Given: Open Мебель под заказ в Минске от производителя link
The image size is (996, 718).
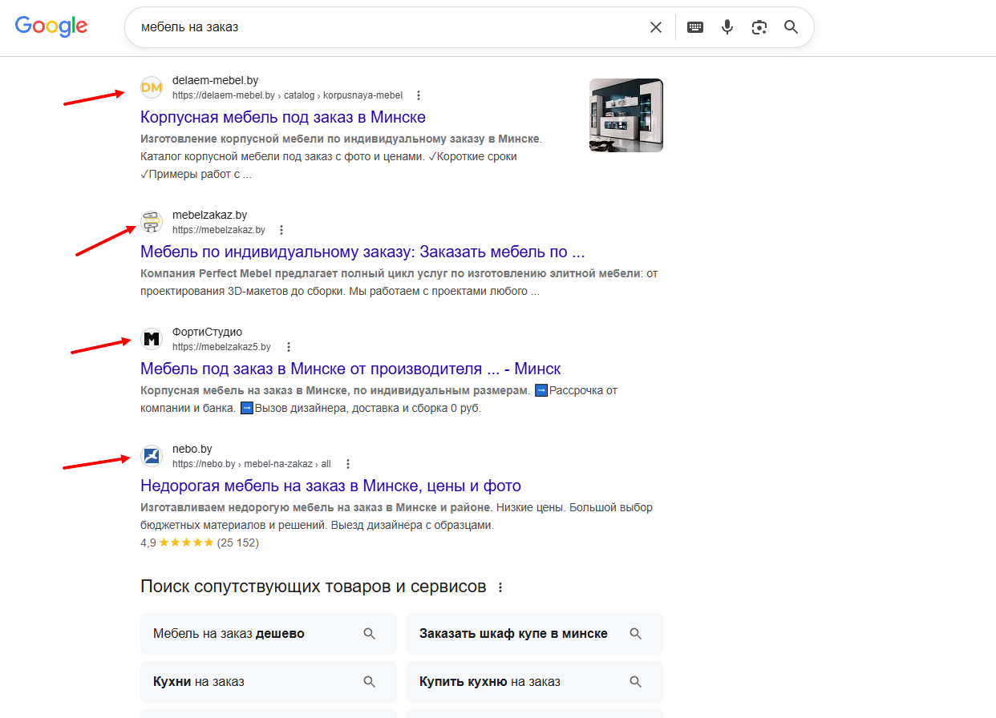Looking at the screenshot, I should [350, 369].
